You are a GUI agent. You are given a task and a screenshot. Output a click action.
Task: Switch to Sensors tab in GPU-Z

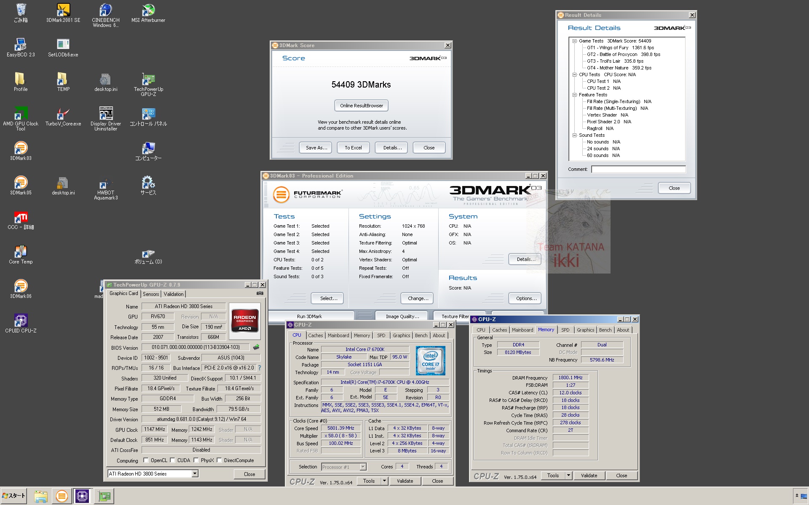pos(151,294)
